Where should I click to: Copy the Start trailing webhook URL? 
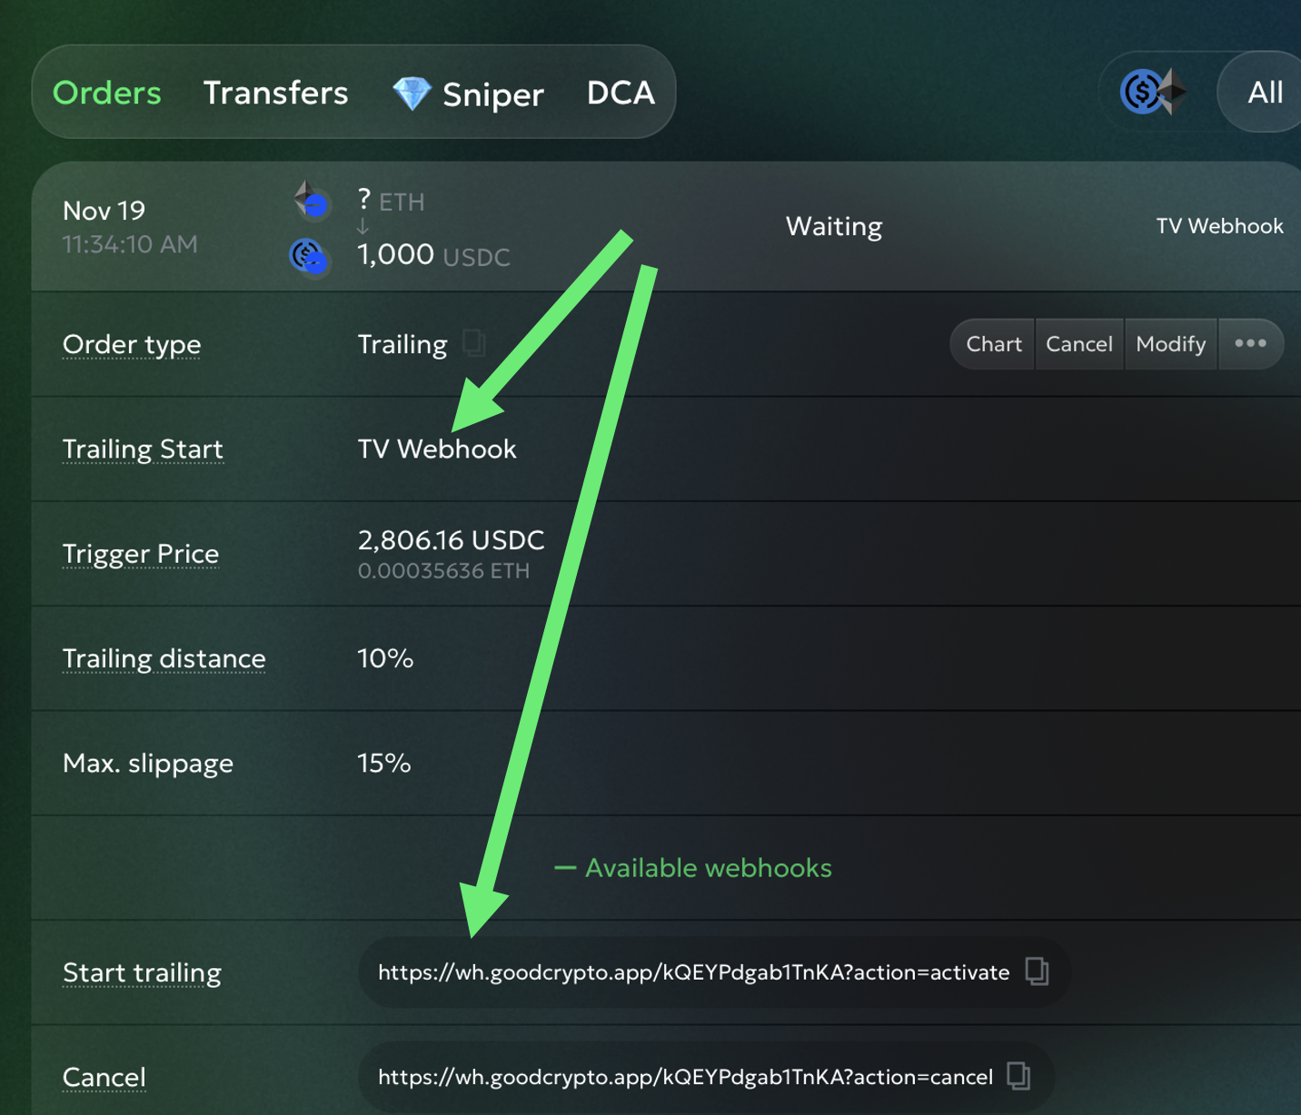click(x=1037, y=972)
